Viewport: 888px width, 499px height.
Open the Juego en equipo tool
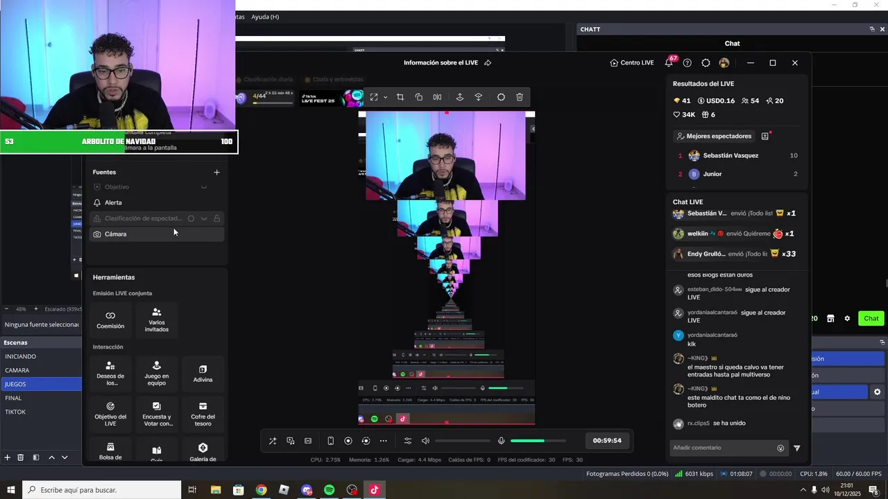pos(157,374)
